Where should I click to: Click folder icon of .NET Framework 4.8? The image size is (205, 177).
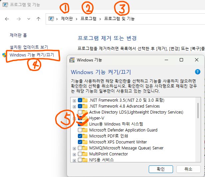pos(85,106)
